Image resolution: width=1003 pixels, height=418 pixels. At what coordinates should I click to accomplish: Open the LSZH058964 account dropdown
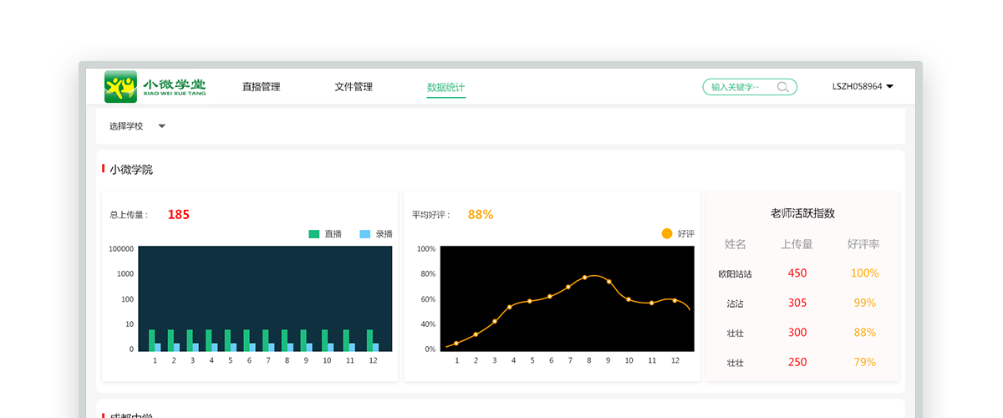pos(863,86)
